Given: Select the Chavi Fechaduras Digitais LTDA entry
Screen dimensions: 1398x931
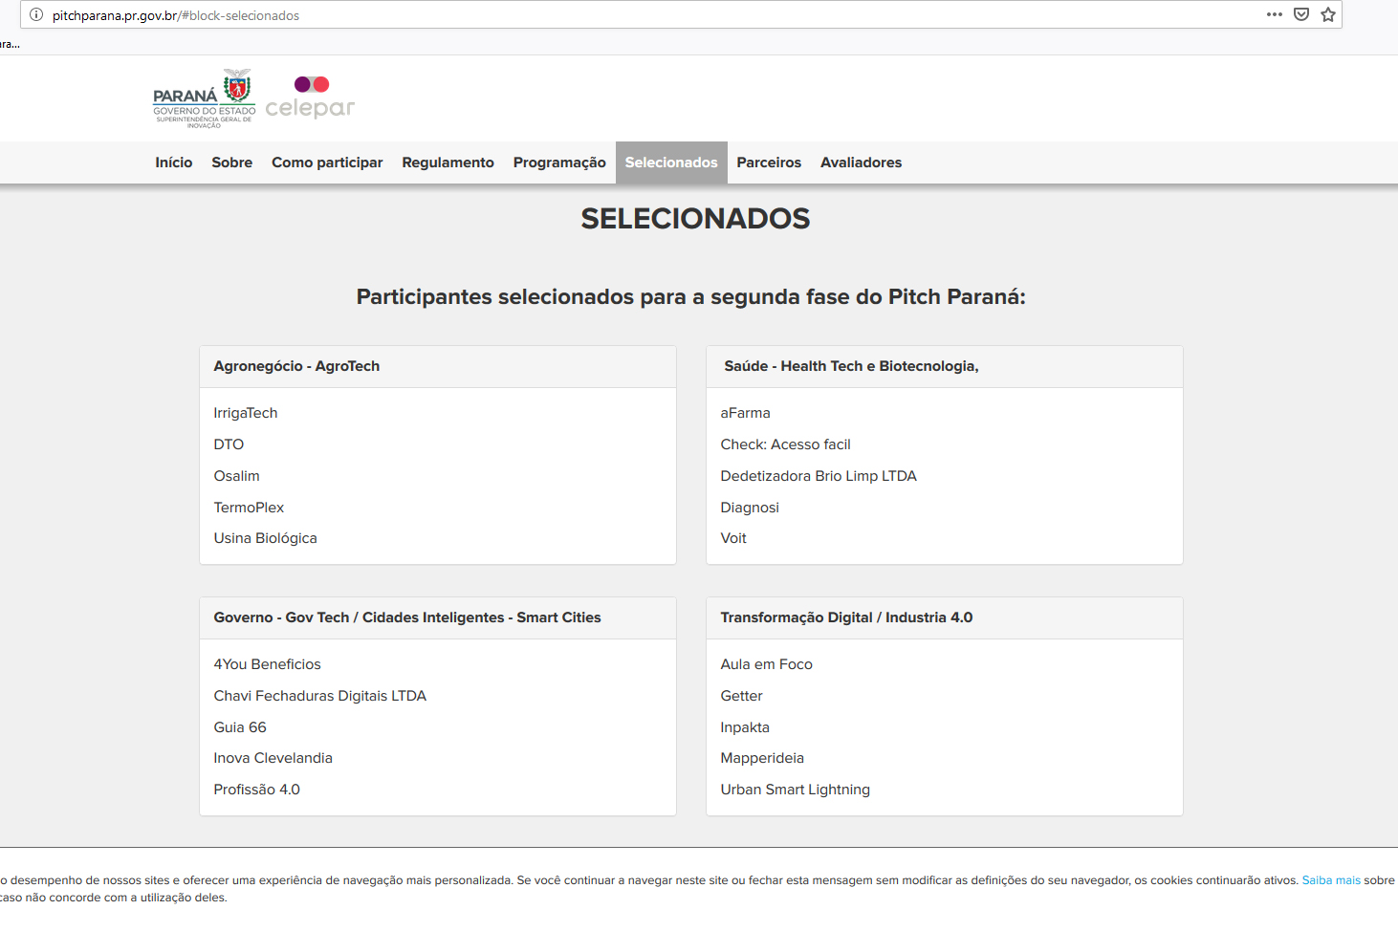Looking at the screenshot, I should [319, 696].
